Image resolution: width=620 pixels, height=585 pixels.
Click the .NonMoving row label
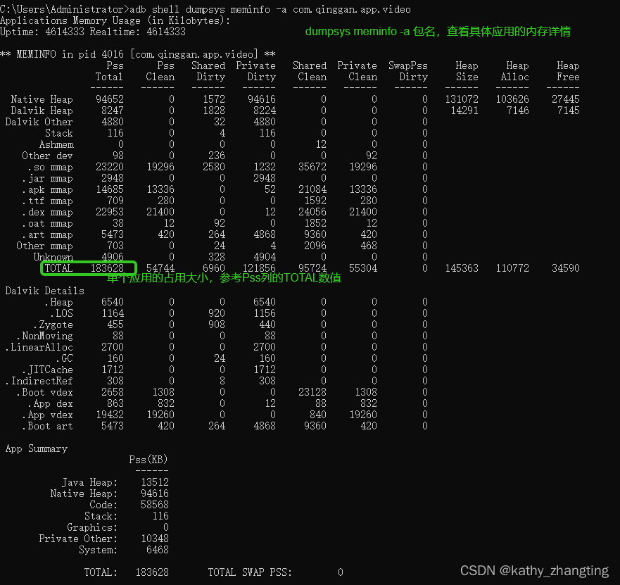[44, 336]
